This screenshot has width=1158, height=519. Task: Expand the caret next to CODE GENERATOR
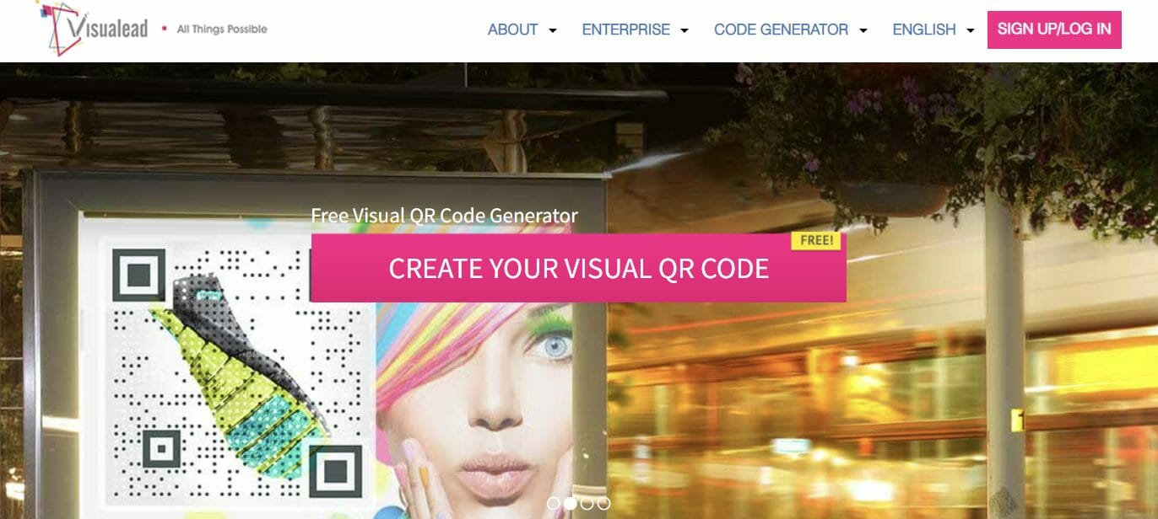(x=863, y=30)
